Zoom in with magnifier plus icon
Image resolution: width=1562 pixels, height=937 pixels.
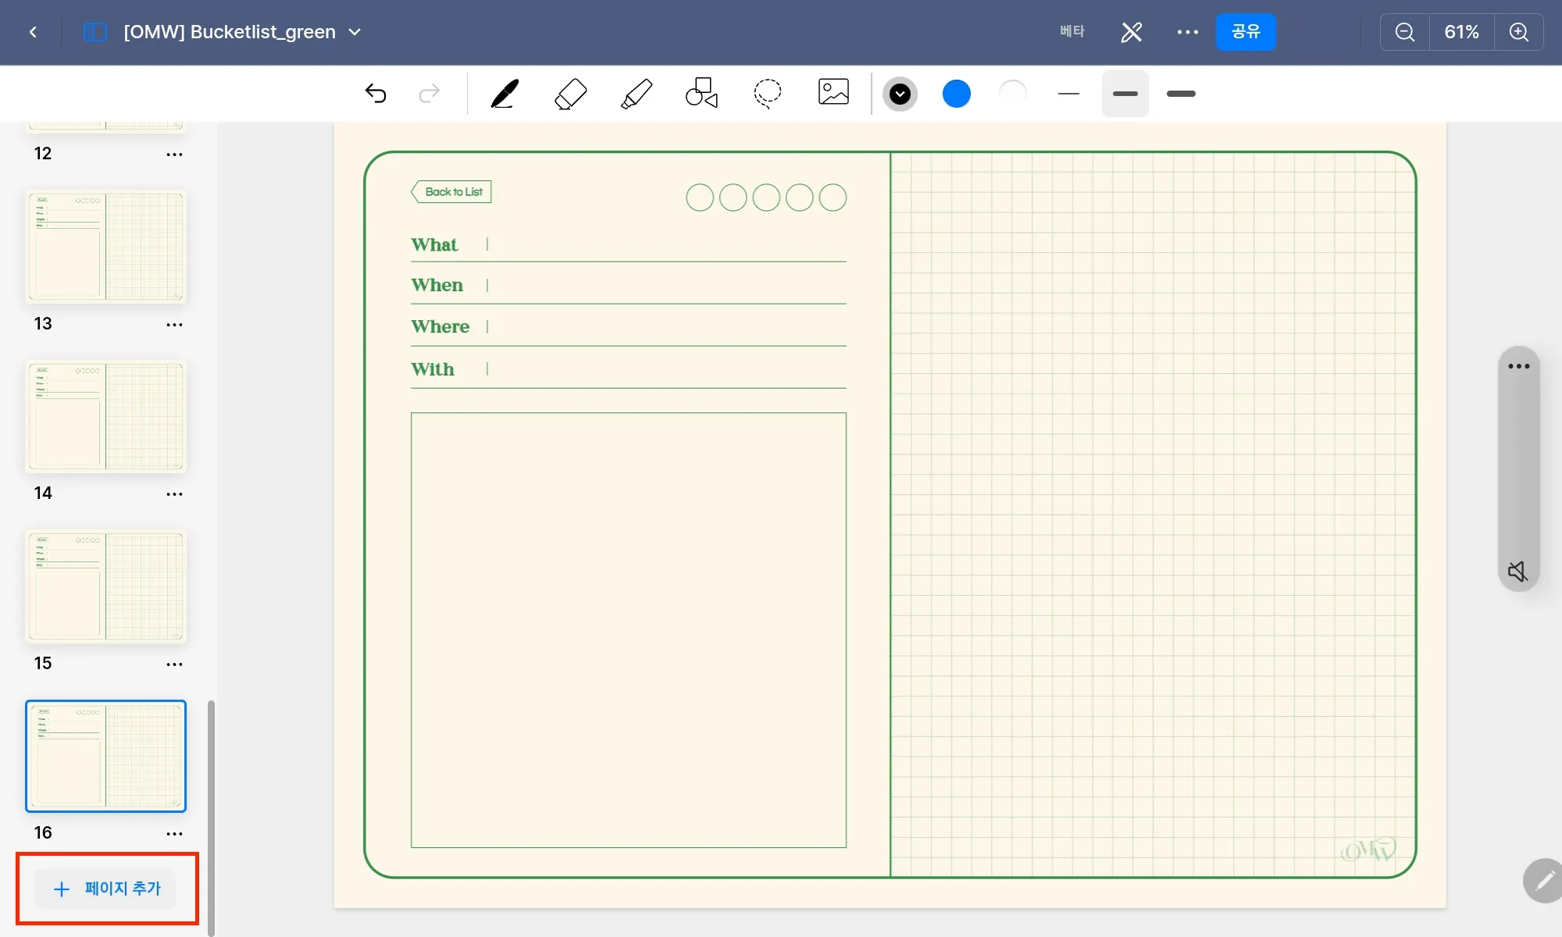[1518, 32]
